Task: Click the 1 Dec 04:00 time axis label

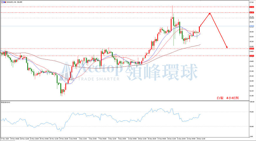Action: pyautogui.click(x=73, y=139)
